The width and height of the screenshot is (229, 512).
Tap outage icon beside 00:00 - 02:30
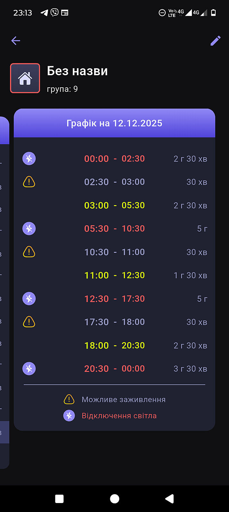tap(29, 158)
